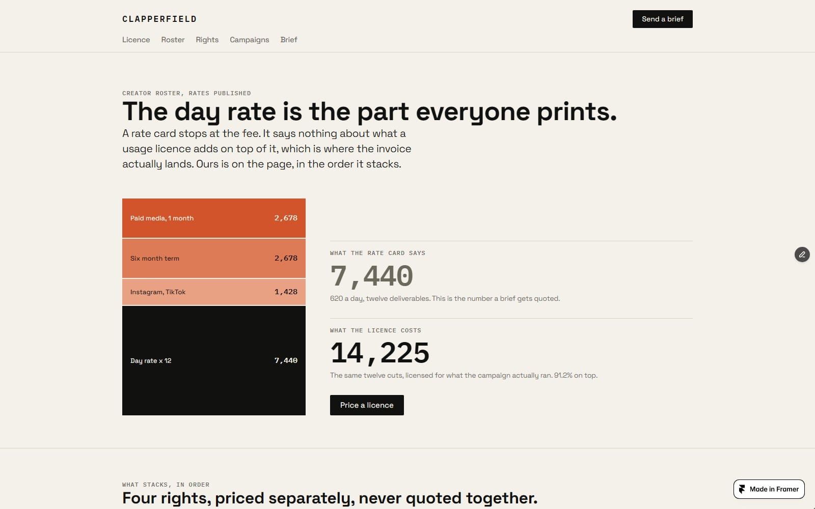Image resolution: width=815 pixels, height=509 pixels.
Task: Click the Framer logo icon
Action: pyautogui.click(x=742, y=489)
